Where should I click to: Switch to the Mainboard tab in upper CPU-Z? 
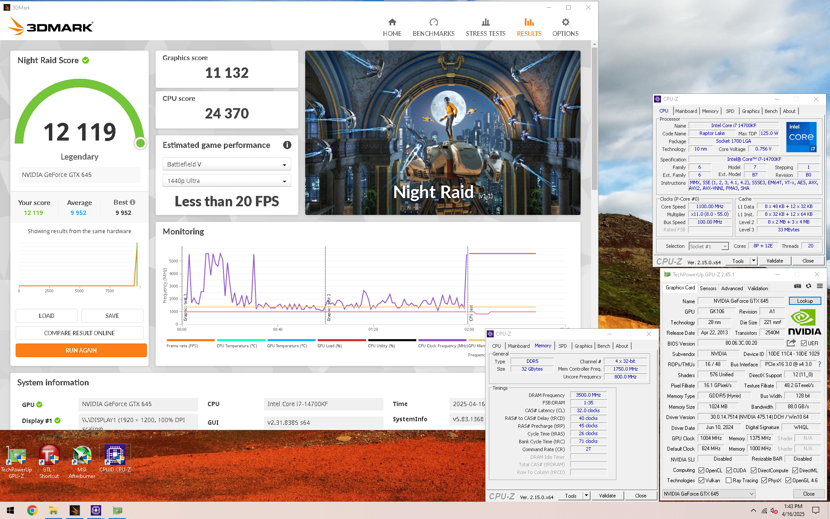pos(686,111)
